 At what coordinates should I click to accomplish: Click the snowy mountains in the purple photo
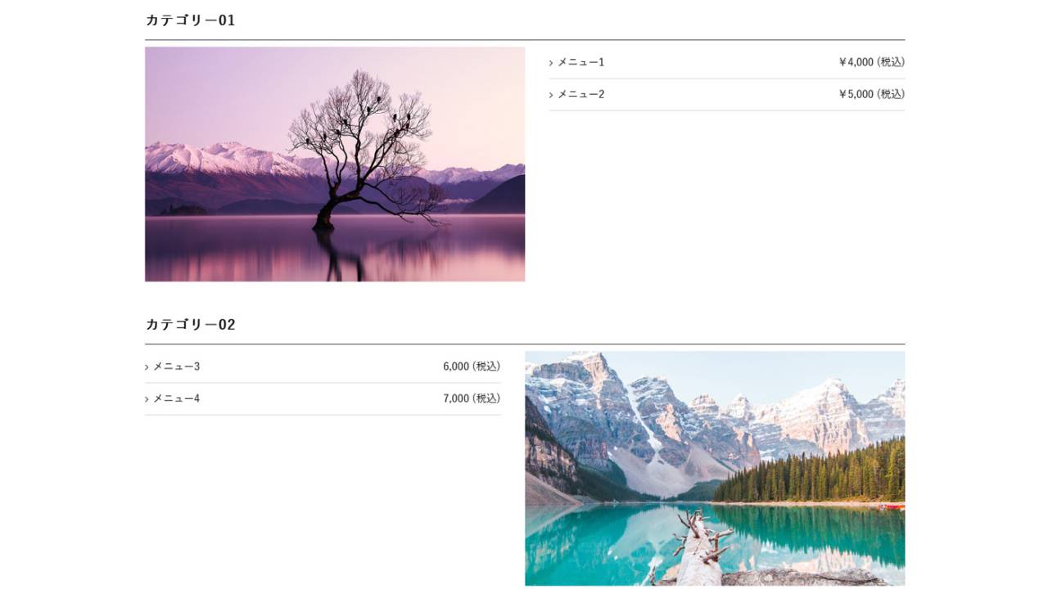click(221, 159)
